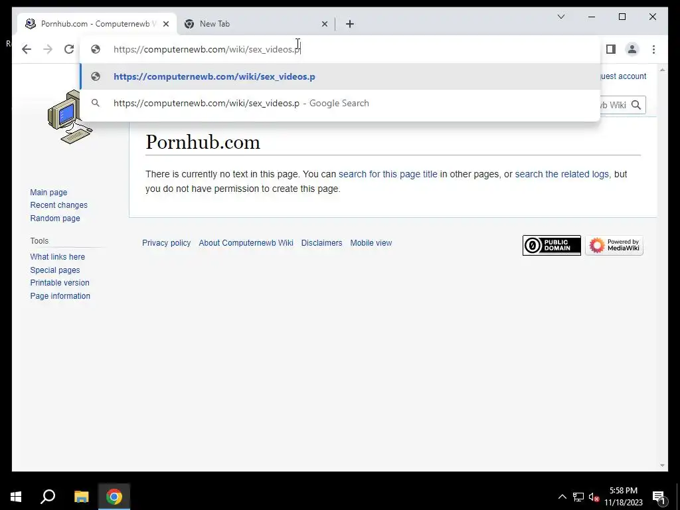Click the network tray icon
680x510 pixels.
[578, 497]
